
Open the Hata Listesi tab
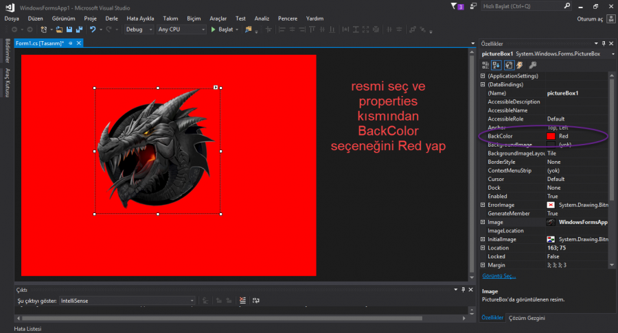click(x=27, y=329)
